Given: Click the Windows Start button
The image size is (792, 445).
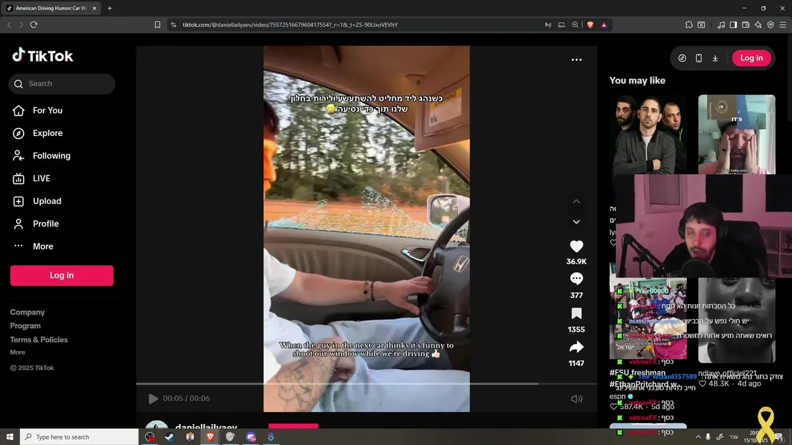Looking at the screenshot, I should point(9,437).
